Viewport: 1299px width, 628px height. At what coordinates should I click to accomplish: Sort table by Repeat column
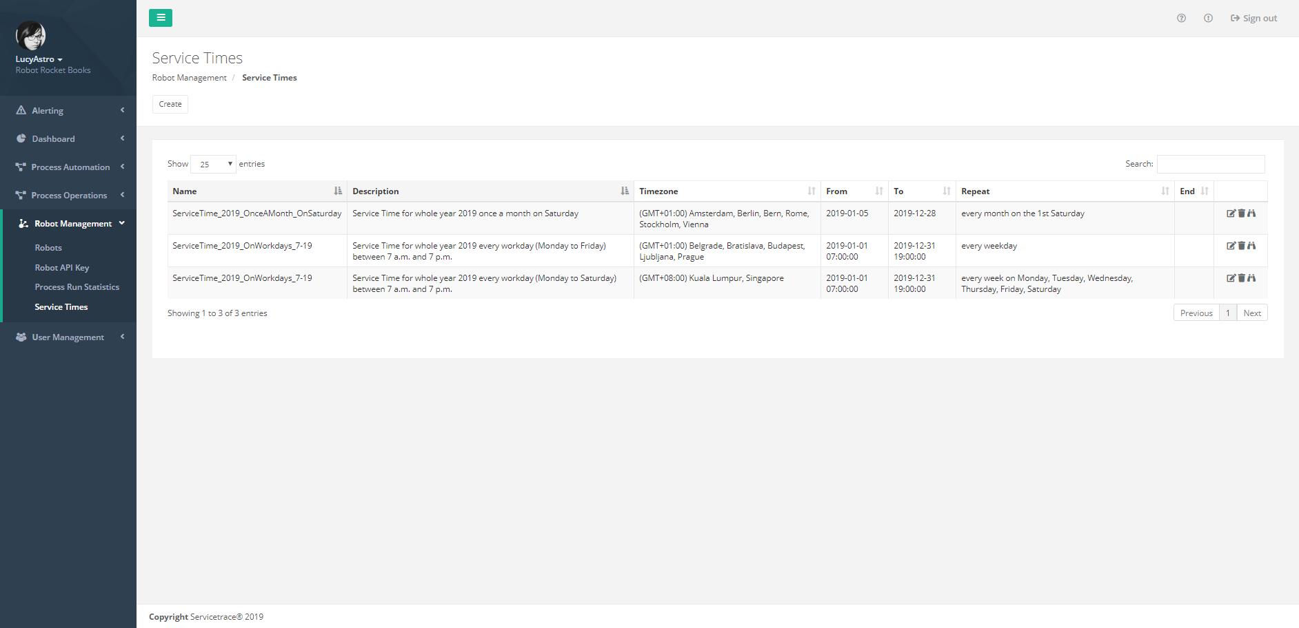1065,191
